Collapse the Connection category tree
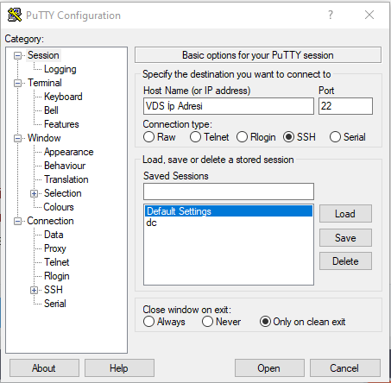Viewport: 391px width, 383px height. 17,221
